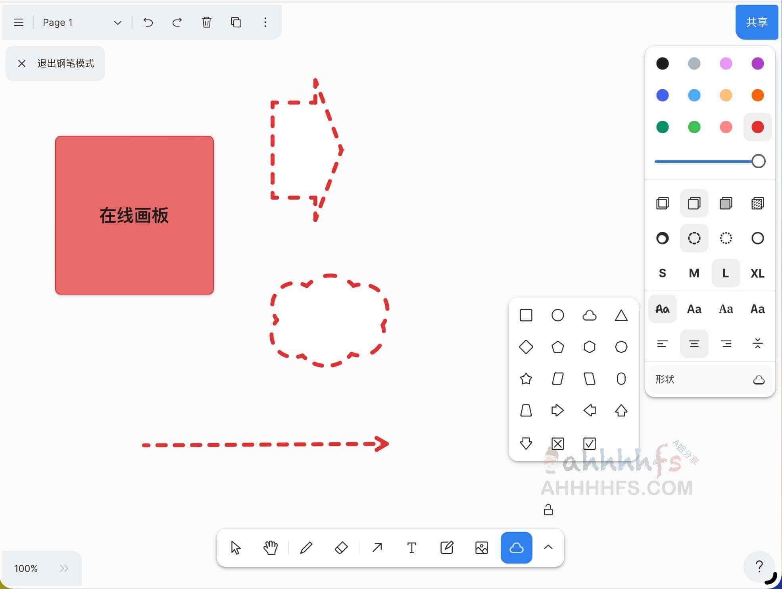Open the image insert tool
Viewport: 782px width, 589px height.
click(481, 547)
